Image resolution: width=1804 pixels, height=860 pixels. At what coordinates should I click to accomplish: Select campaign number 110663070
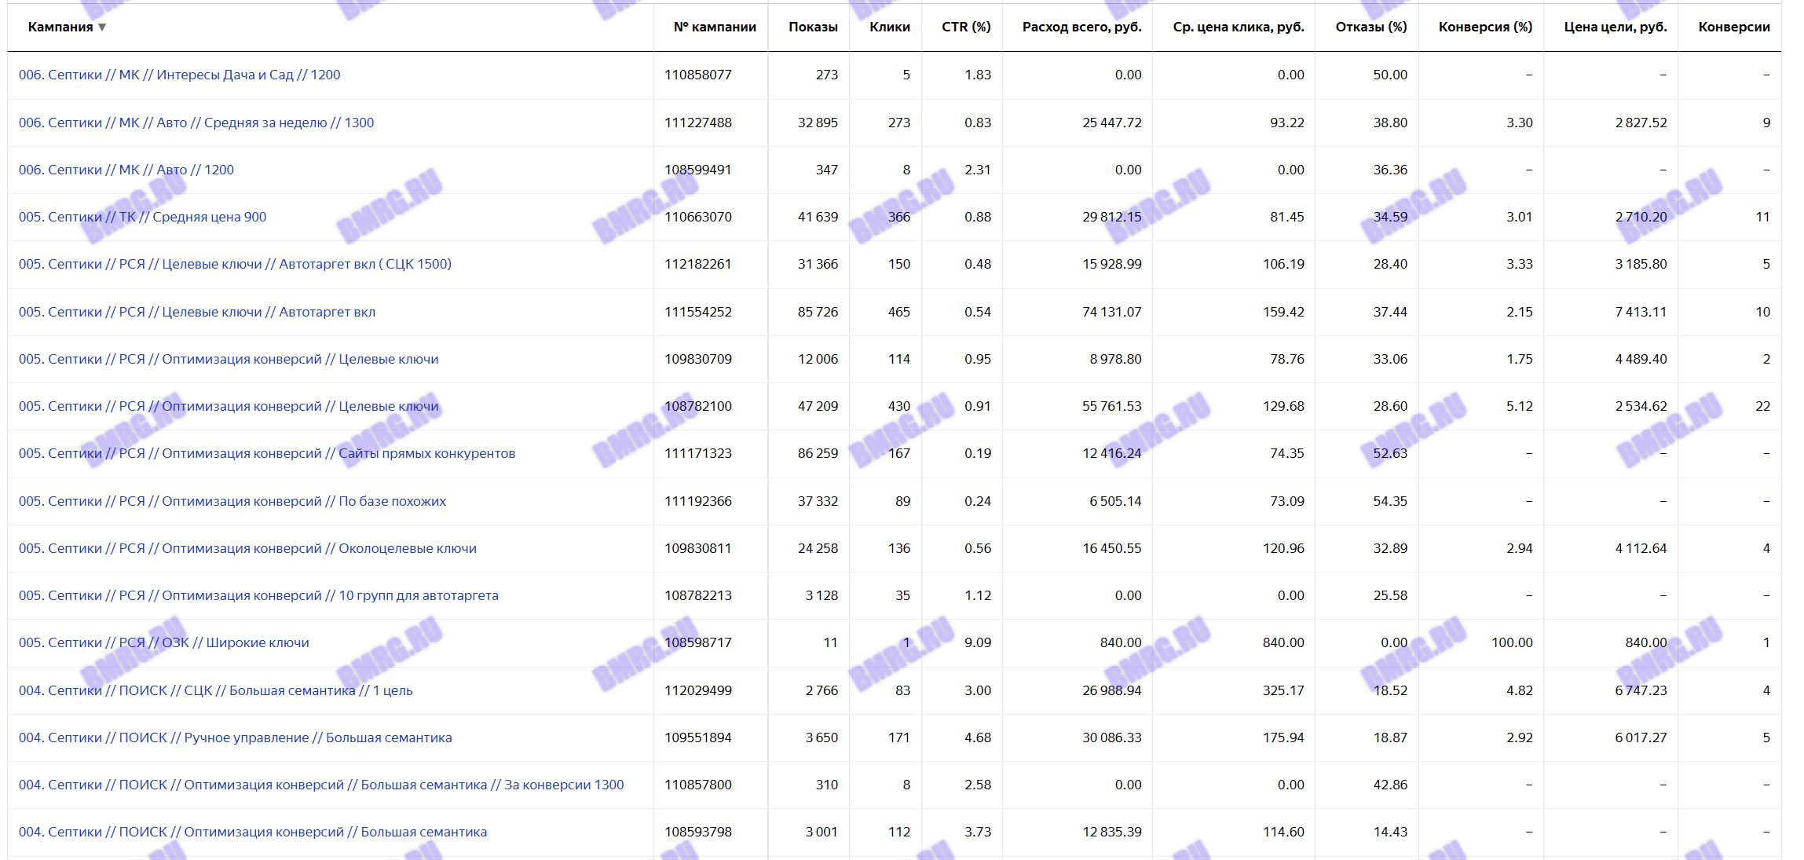click(x=698, y=217)
